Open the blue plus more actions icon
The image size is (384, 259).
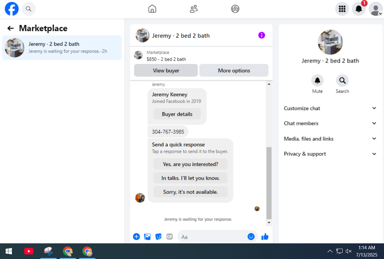pyautogui.click(x=136, y=236)
